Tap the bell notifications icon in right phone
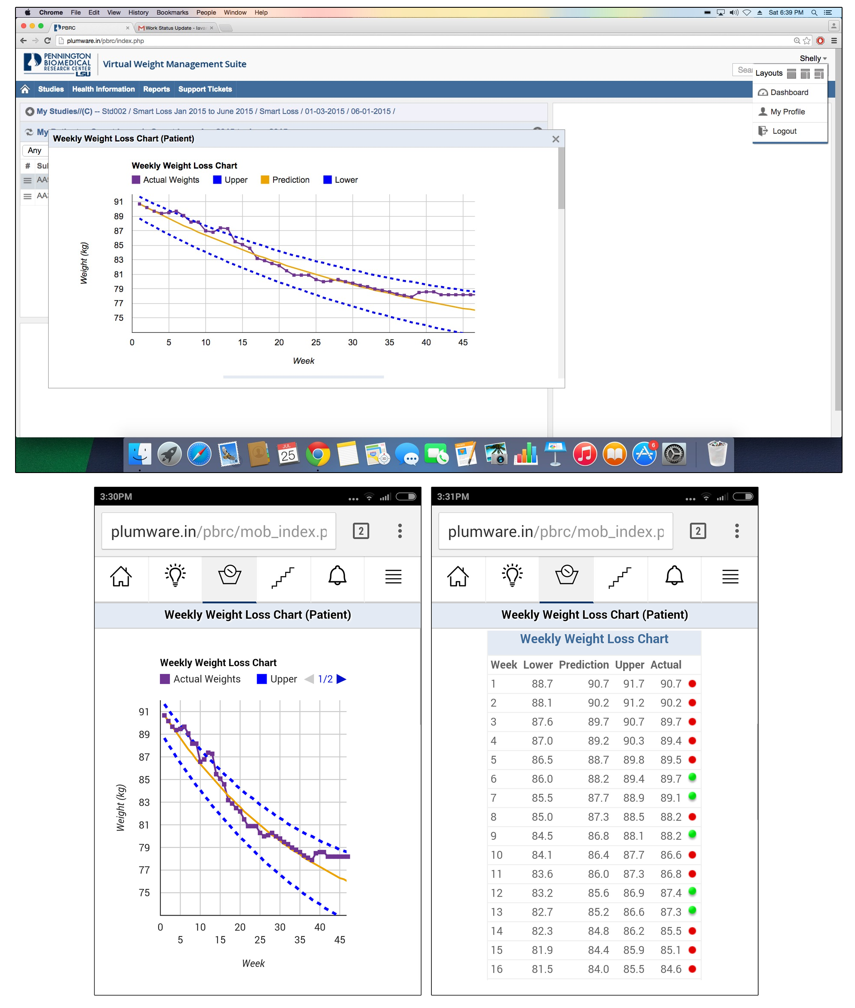855x1008 pixels. 674,576
